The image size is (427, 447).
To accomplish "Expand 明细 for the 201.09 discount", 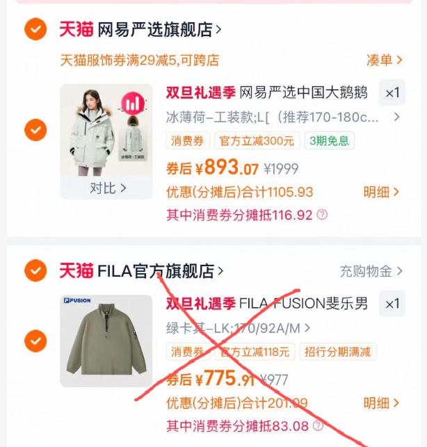I will click(381, 403).
